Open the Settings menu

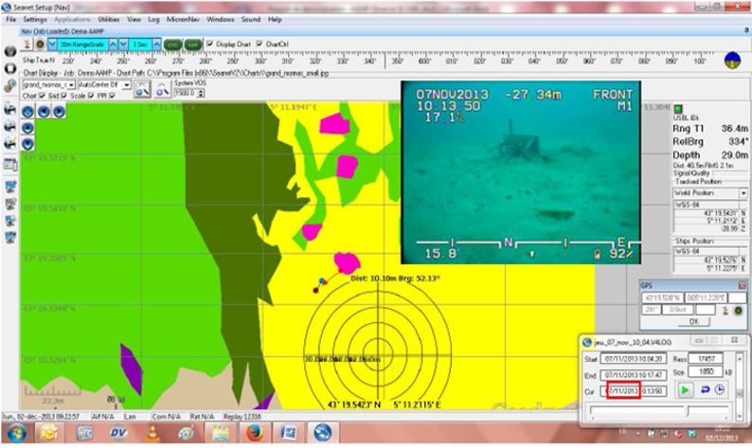pyautogui.click(x=35, y=20)
